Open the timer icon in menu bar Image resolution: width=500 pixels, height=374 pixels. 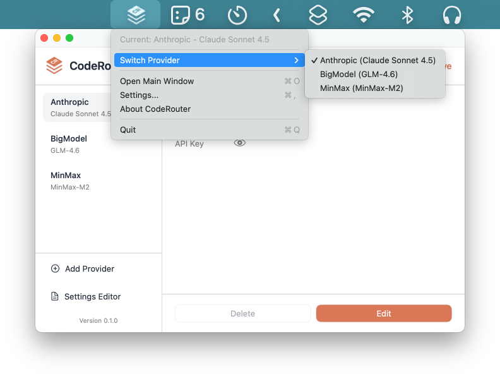point(237,15)
